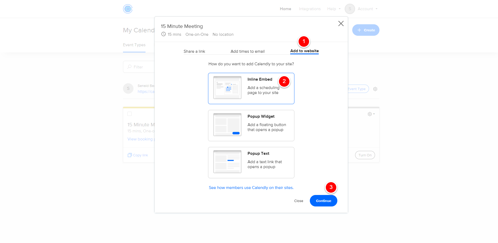The image size is (498, 243).
Task: Expand the Help dropdown menu
Action: pyautogui.click(x=334, y=9)
